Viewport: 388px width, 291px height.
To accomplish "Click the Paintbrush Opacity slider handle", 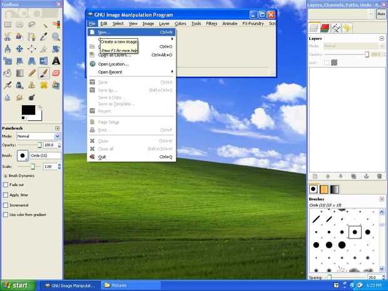I will point(39,145).
